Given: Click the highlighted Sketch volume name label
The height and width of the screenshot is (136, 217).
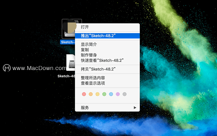Looking at the screenshot, I should point(68,42).
